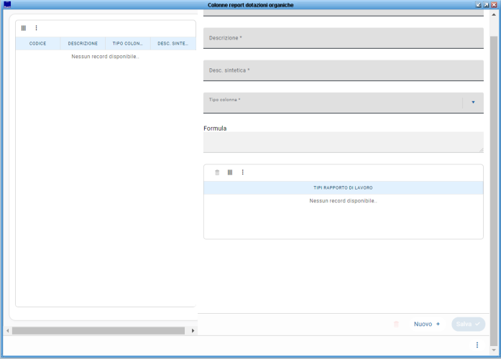Open column chooser in Tipi rapporto di lavoro grid
501x359 pixels.
[230, 172]
